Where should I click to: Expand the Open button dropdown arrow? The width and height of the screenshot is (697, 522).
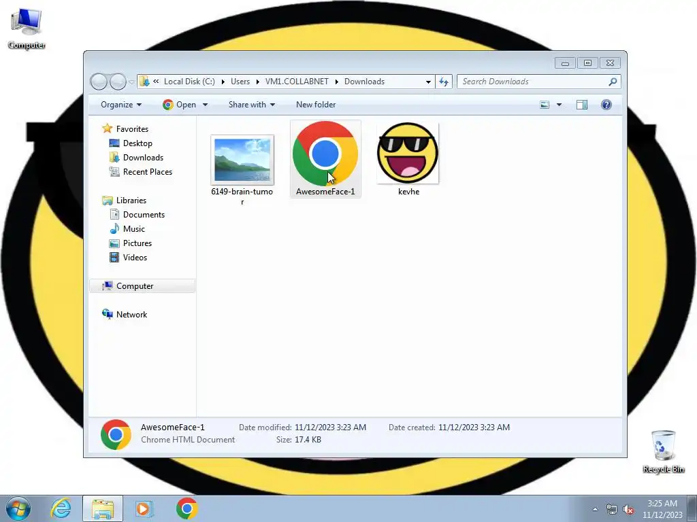pyautogui.click(x=205, y=105)
